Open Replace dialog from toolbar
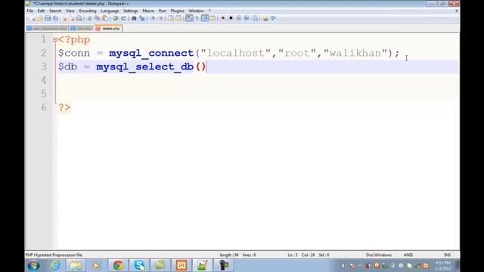484x272 pixels. (142, 18)
